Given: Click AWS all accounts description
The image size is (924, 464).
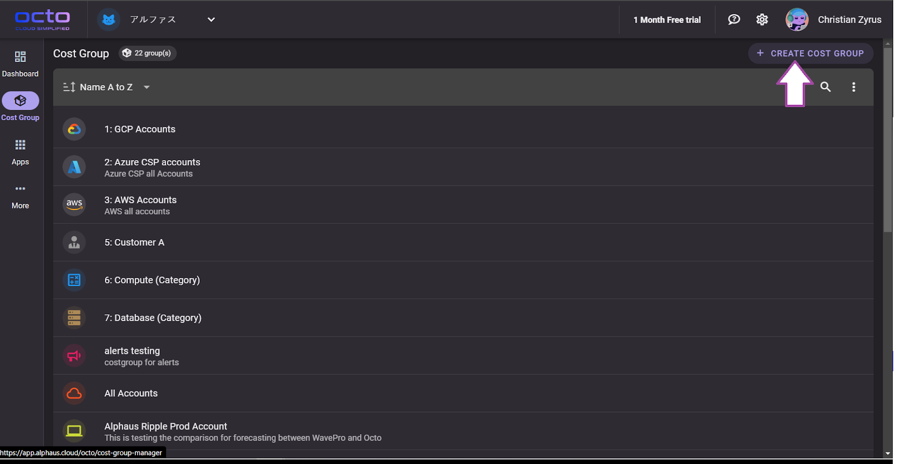Looking at the screenshot, I should [x=137, y=212].
